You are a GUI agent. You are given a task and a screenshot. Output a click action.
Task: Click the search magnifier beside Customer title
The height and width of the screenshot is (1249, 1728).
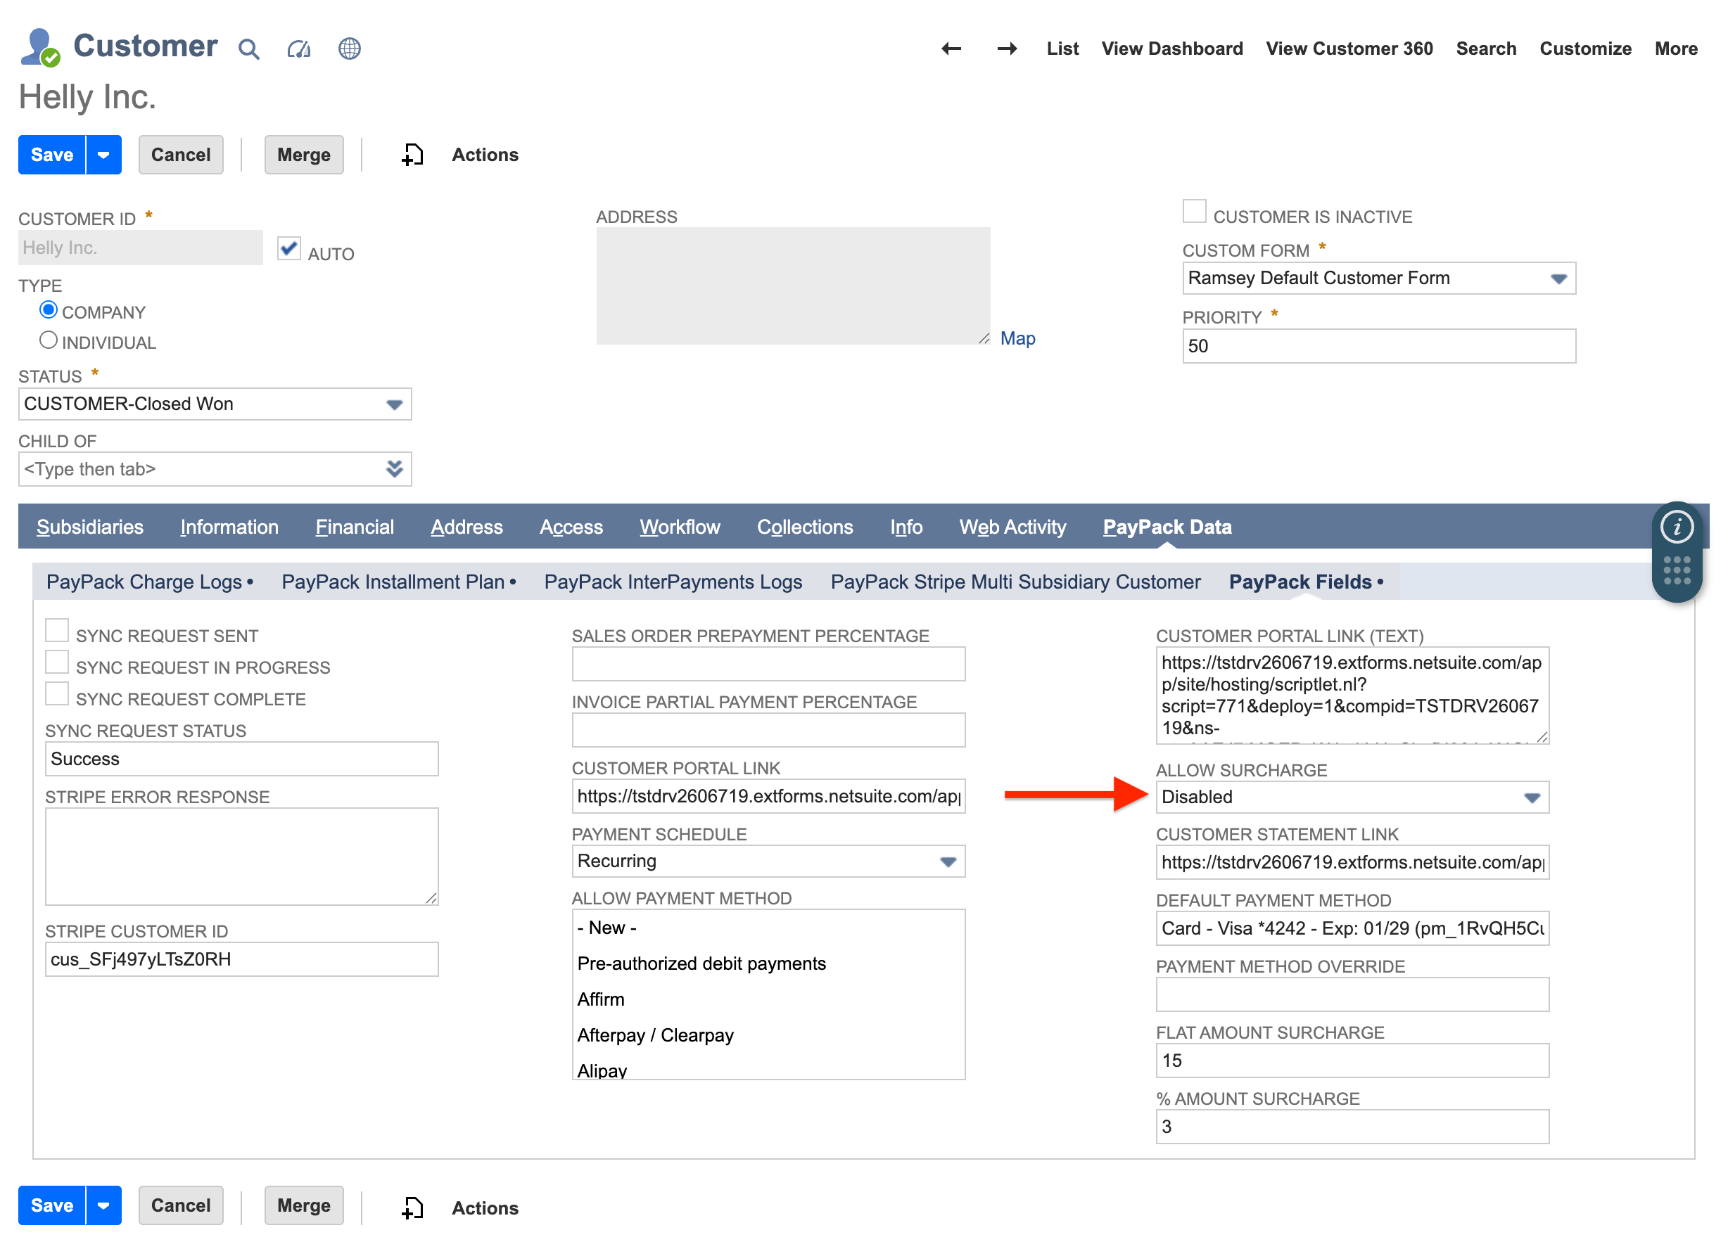249,48
